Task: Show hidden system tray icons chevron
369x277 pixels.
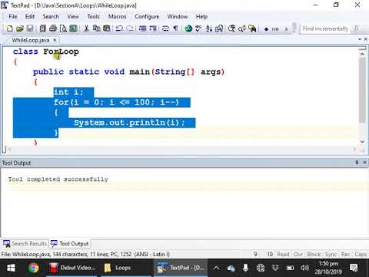Action: click(x=216, y=268)
